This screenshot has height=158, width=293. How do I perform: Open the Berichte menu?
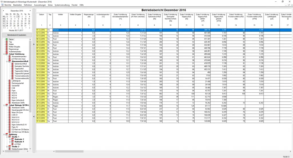pos(8,5)
